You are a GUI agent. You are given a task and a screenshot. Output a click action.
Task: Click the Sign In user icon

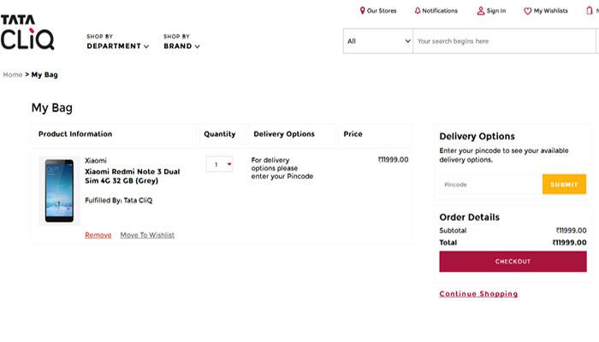pos(481,11)
